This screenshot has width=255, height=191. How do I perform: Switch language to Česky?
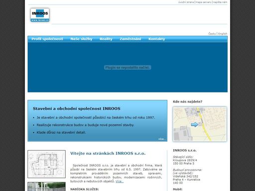click(212, 34)
